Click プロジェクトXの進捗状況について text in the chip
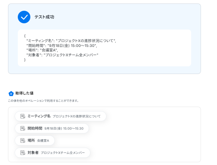The image size is (217, 165). (x=76, y=116)
